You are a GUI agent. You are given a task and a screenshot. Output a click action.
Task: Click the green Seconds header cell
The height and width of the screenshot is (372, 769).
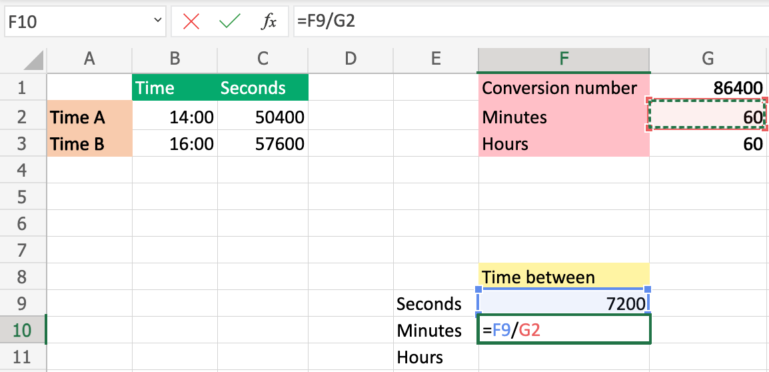(263, 88)
